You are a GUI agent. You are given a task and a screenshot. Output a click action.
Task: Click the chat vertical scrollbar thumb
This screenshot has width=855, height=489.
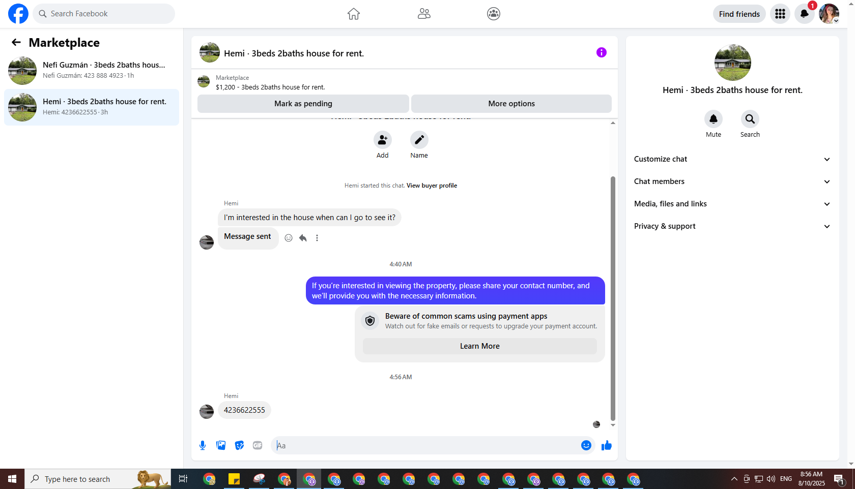click(x=613, y=298)
